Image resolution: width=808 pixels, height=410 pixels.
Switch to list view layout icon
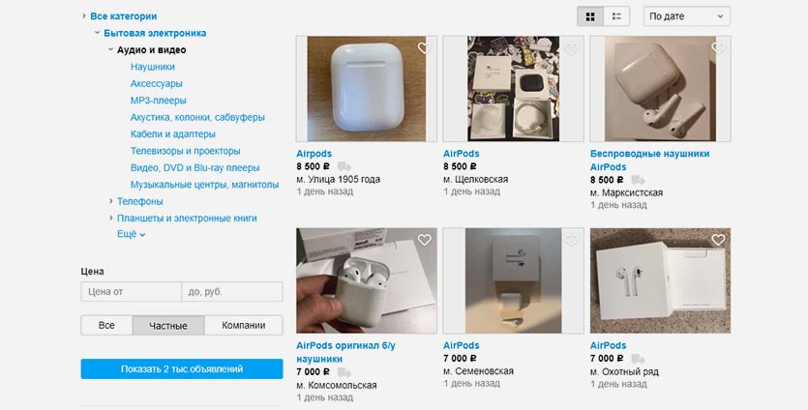pyautogui.click(x=616, y=16)
